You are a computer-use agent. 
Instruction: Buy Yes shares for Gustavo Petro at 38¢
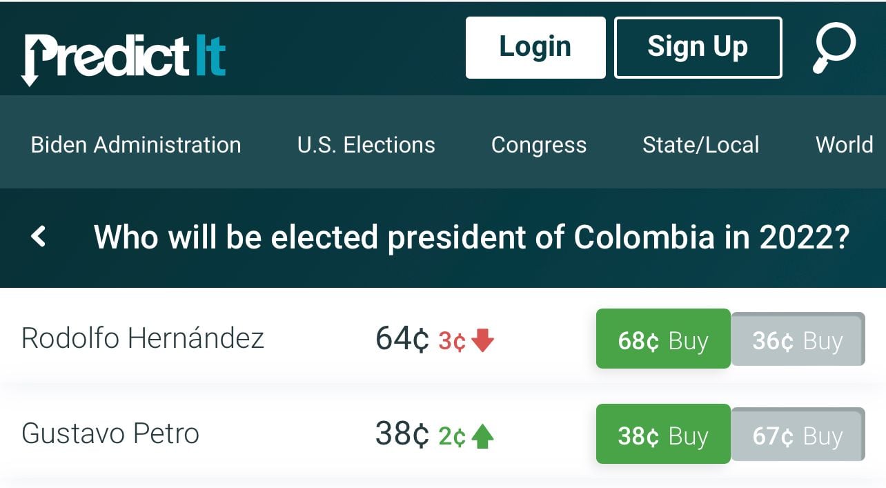click(x=662, y=434)
